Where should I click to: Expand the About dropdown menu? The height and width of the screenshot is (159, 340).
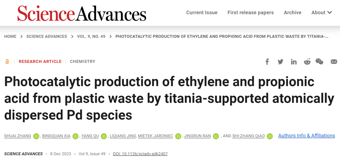321,13
